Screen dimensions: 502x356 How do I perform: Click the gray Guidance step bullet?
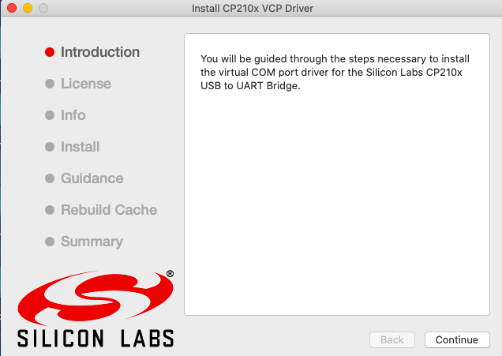point(50,179)
